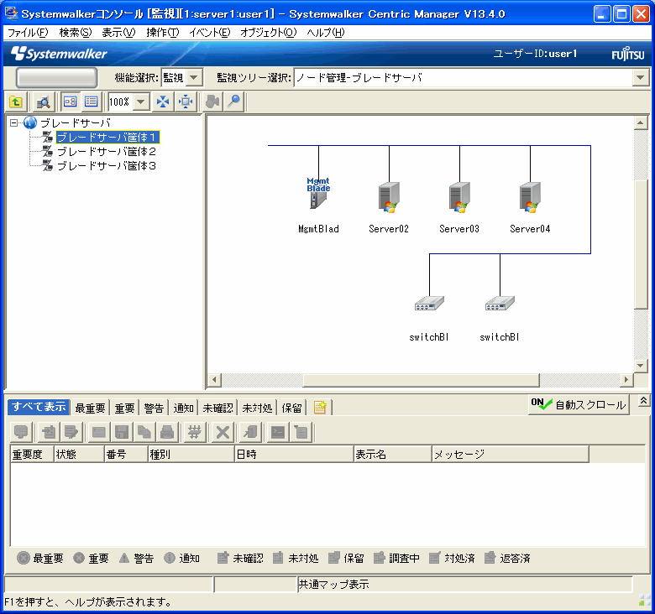Open the イベント(E) menu
Viewport: 655px width, 614px height.
coord(209,33)
